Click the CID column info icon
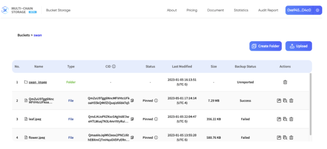The image size is (327, 149). [x=114, y=66]
